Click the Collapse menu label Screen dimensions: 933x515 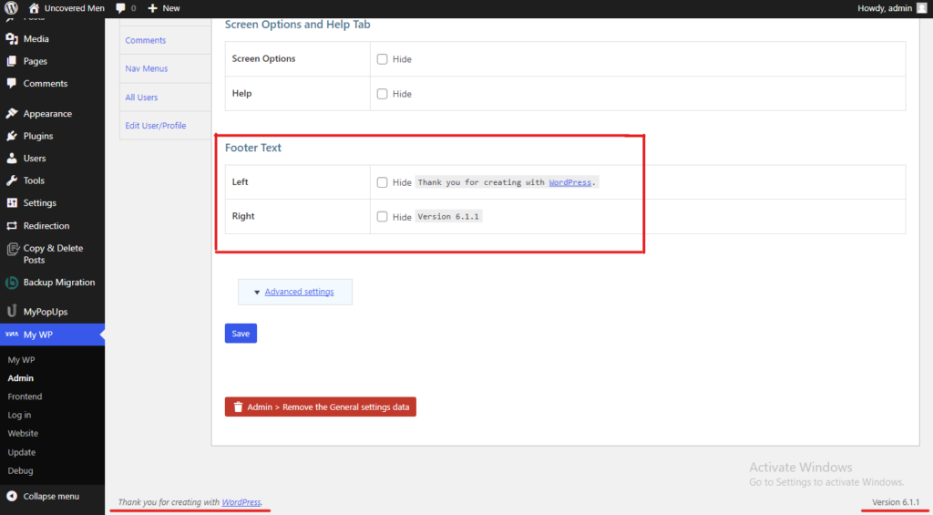(x=51, y=497)
